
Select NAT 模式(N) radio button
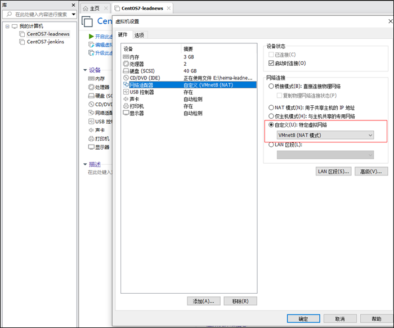271,107
